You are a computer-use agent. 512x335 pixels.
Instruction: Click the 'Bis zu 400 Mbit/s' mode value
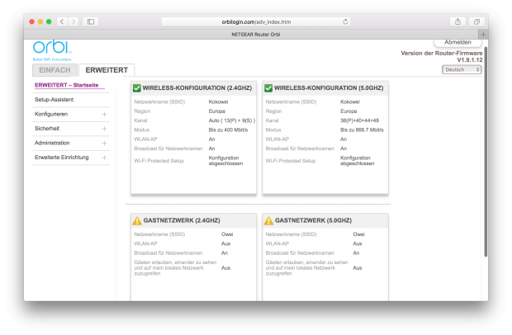[x=228, y=130]
